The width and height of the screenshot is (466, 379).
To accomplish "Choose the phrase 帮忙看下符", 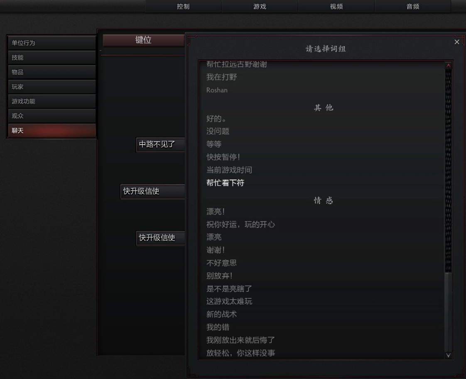I will (225, 183).
